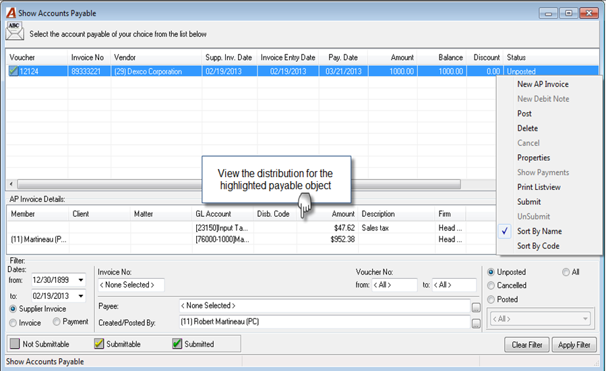
Task: Click the 03/21/2013 pay date cell
Action: (x=343, y=71)
